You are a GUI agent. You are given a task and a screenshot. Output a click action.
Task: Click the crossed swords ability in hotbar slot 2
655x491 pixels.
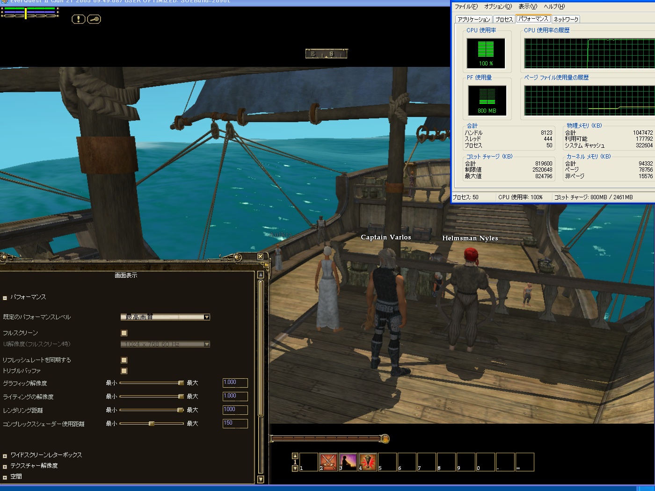coord(328,462)
